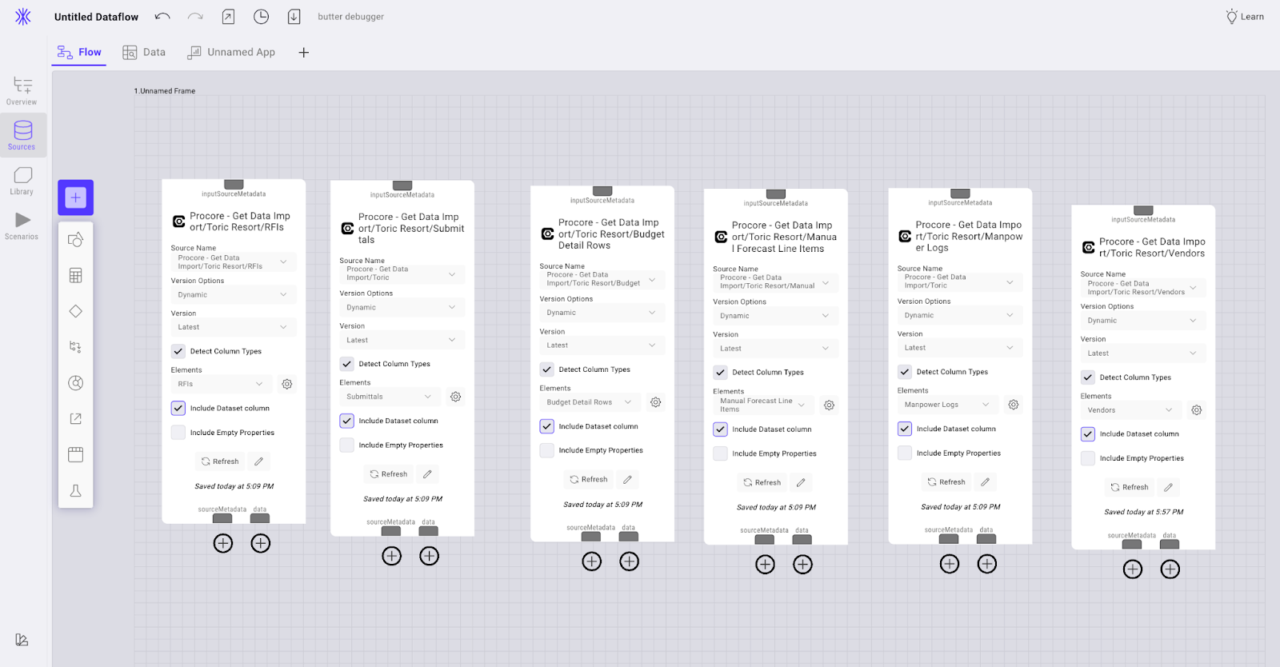
Task: Toggle Detect Column Types on Submittals card
Action: point(347,364)
